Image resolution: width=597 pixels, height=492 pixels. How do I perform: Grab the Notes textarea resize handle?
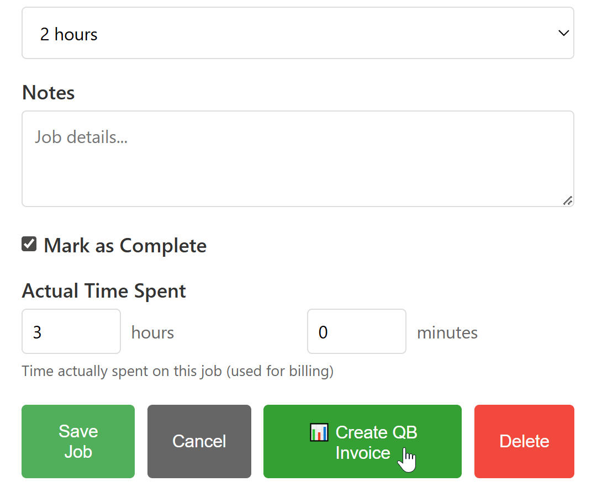pos(568,201)
